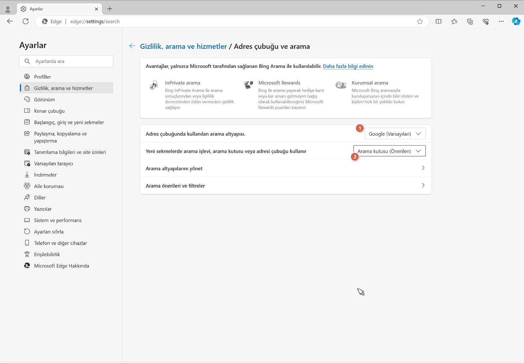Open a new tab with plus
Viewport: 524px width, 363px height.
click(x=110, y=9)
